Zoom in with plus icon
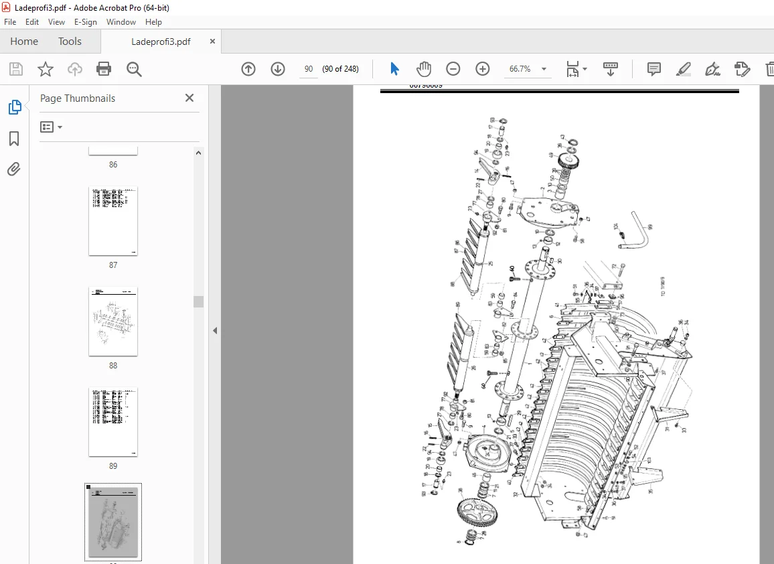774x564 pixels. pyautogui.click(x=482, y=68)
